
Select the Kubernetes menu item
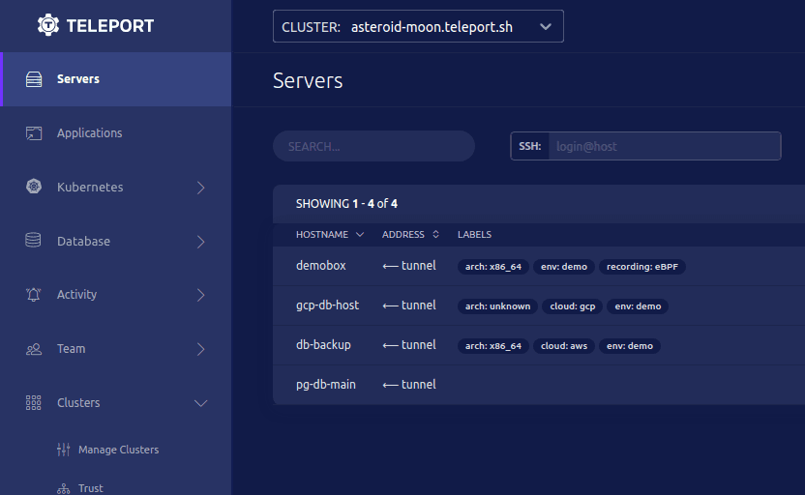[116, 187]
